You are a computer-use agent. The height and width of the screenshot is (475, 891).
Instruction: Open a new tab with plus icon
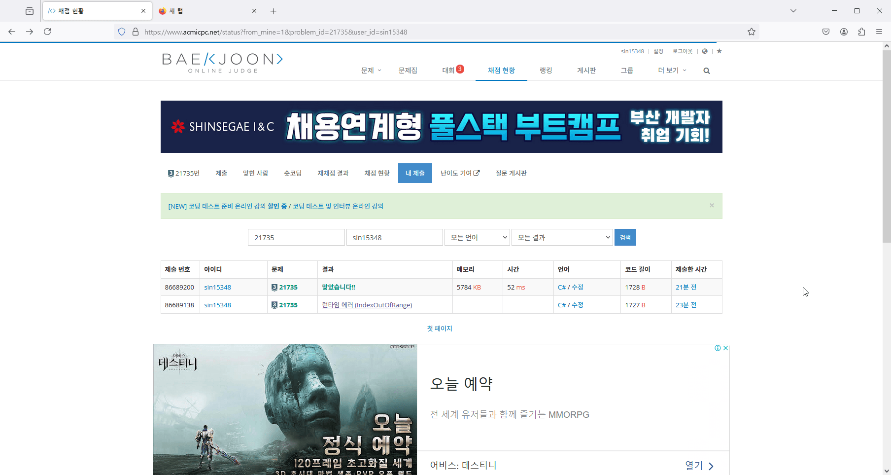coord(274,11)
